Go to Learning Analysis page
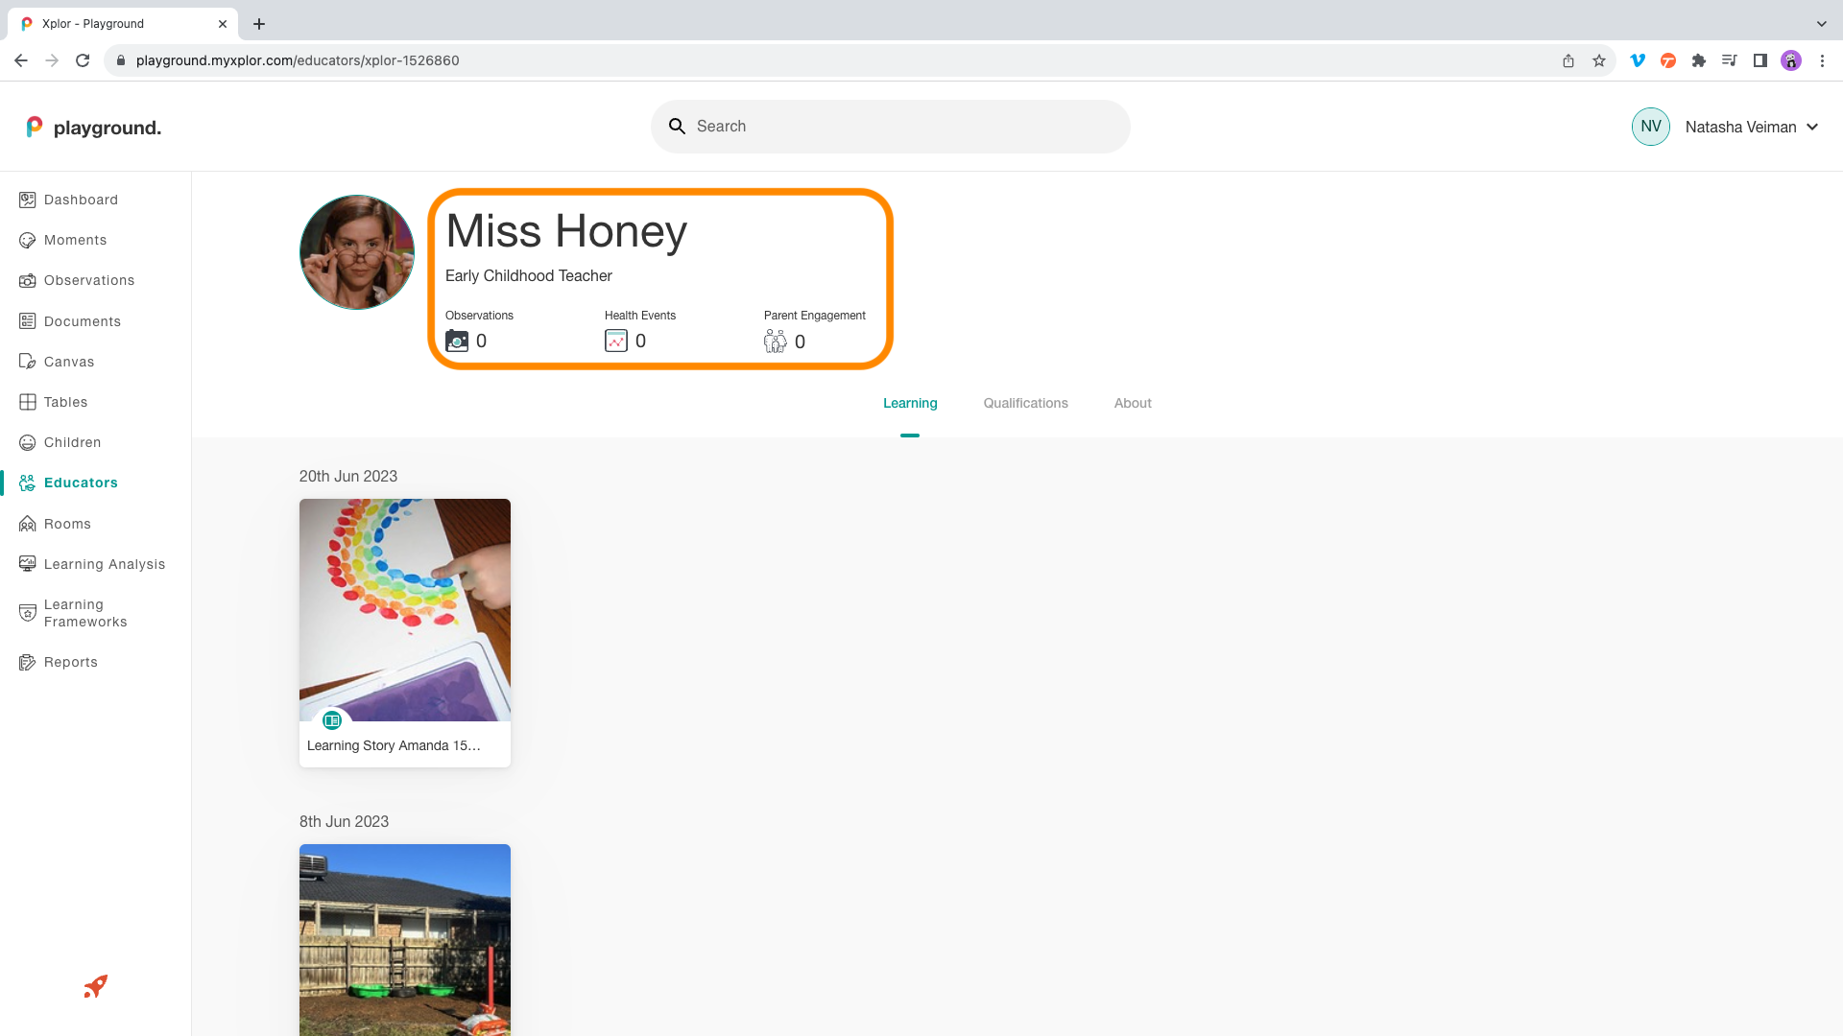Screen dimensions: 1843x1036 (104, 564)
